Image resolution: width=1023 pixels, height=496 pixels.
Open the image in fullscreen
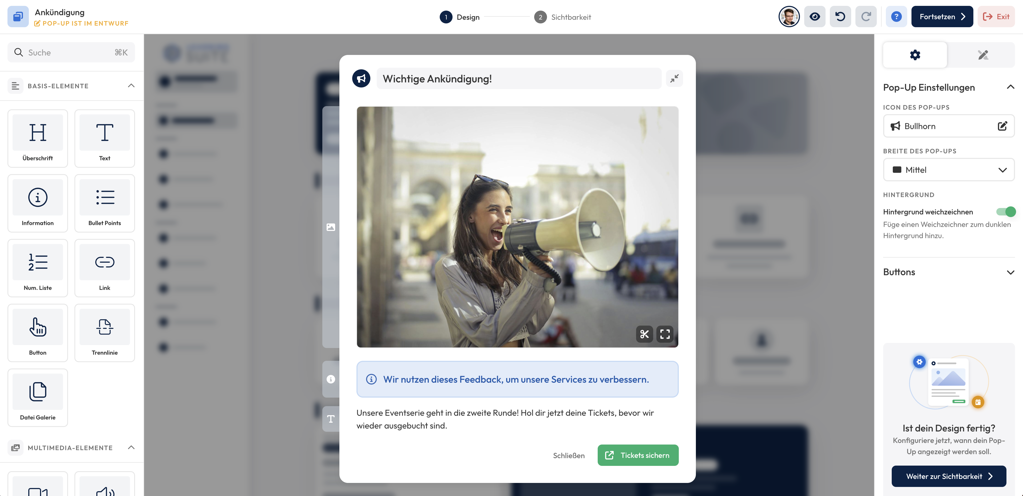tap(665, 334)
